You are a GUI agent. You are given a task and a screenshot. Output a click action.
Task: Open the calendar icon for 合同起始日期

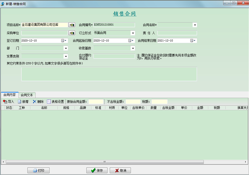pyautogui.click(x=130, y=41)
